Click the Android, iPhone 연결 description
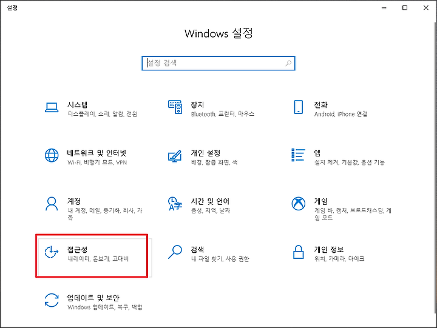This screenshot has height=328, width=437. 341,114
